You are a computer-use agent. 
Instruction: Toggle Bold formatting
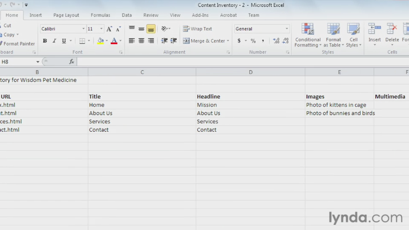coord(45,41)
